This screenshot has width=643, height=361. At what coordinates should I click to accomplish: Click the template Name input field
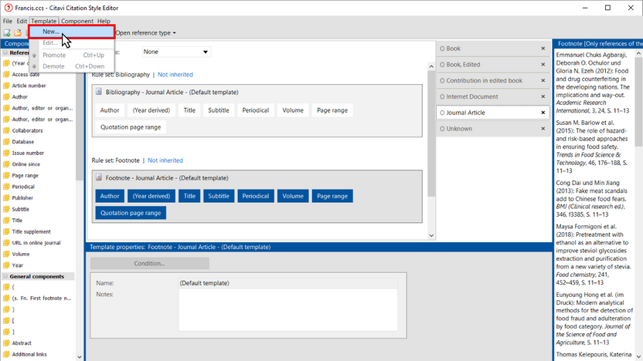[287, 283]
